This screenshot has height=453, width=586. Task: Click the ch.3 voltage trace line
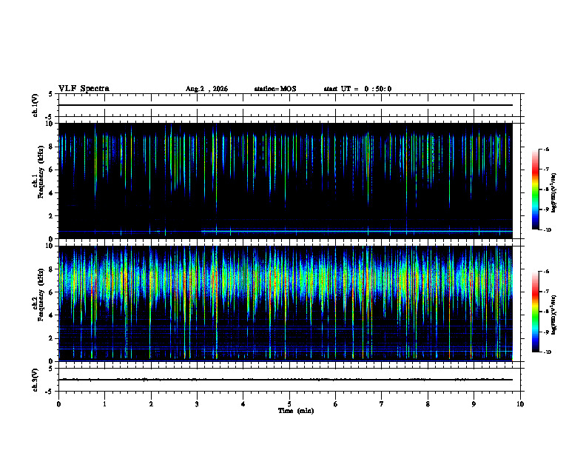point(286,380)
